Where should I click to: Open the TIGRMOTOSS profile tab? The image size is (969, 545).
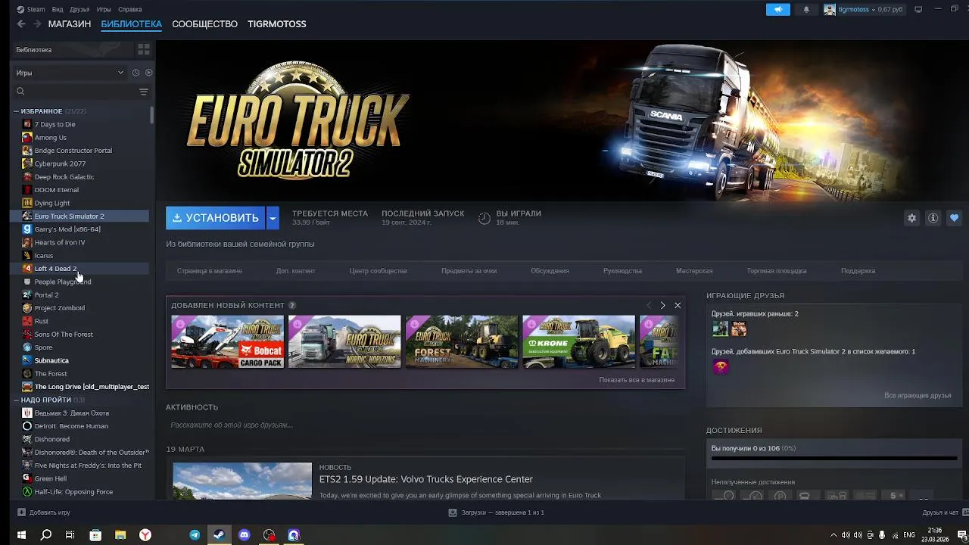(277, 24)
